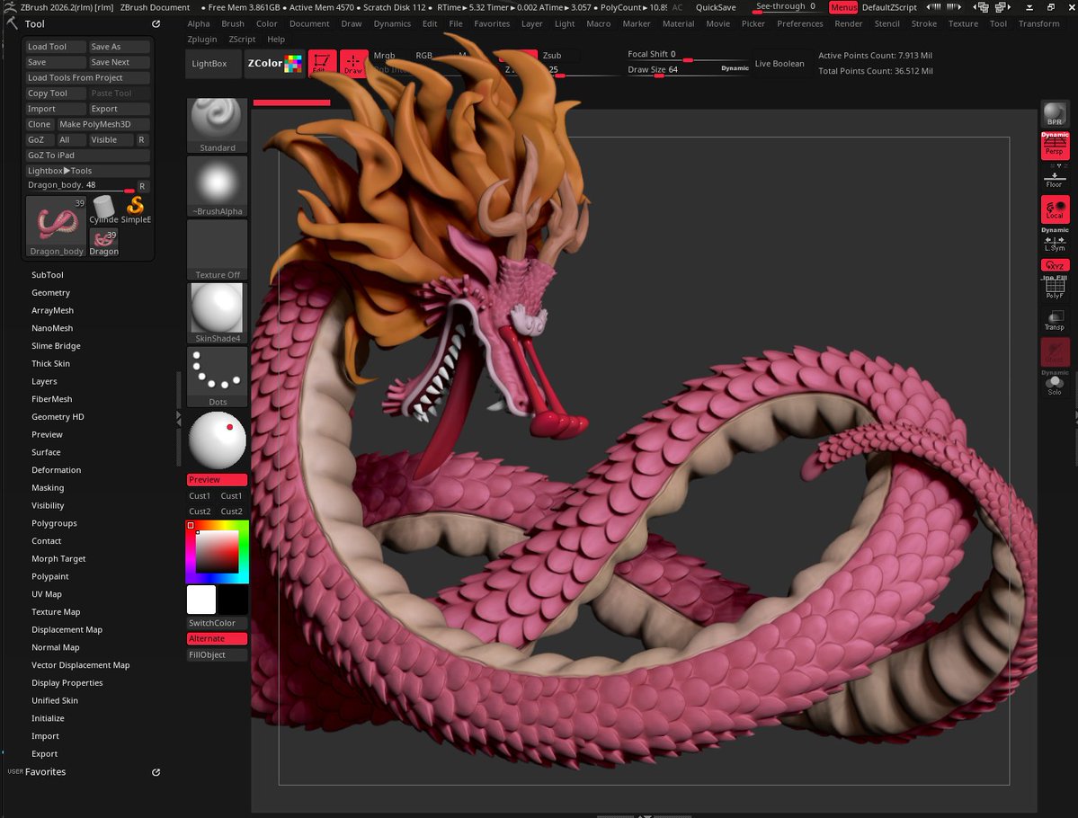Screen dimensions: 1078x818
Task: Click the BPR render icon
Action: pos(1054,114)
